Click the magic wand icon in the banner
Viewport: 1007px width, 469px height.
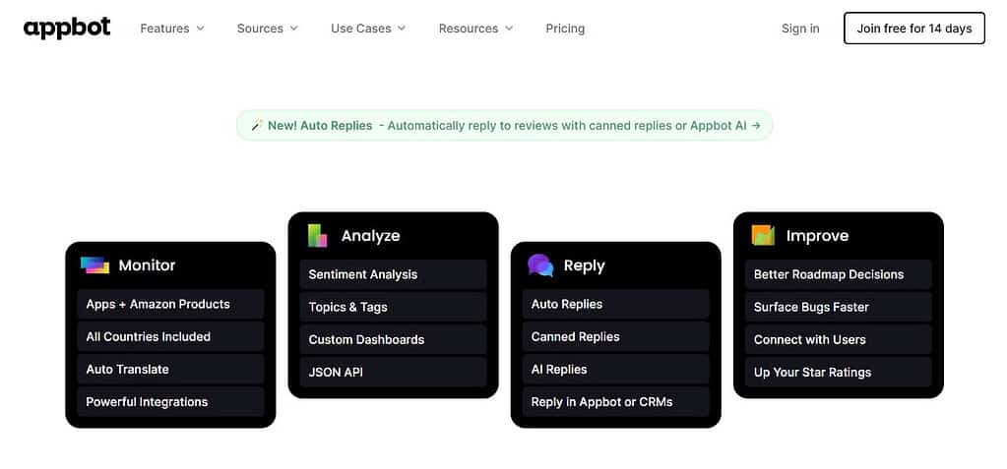[x=257, y=126]
